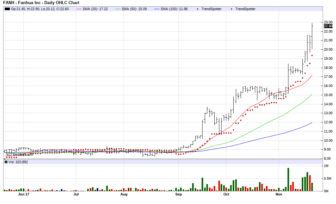Click the second TrendSpotter legend label
This screenshot has height=204, width=336.
coord(245,9)
